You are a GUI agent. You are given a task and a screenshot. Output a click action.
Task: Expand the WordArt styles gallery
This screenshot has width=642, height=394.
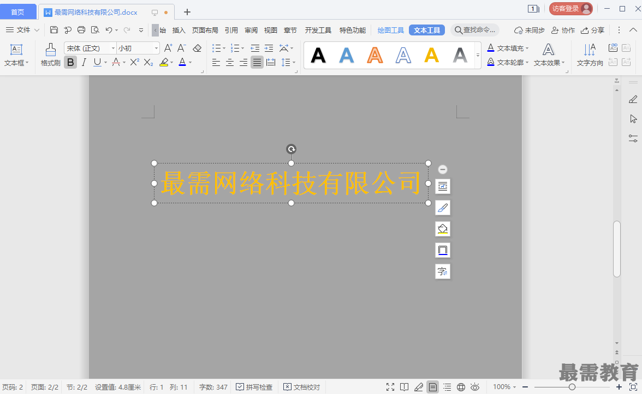(478, 55)
